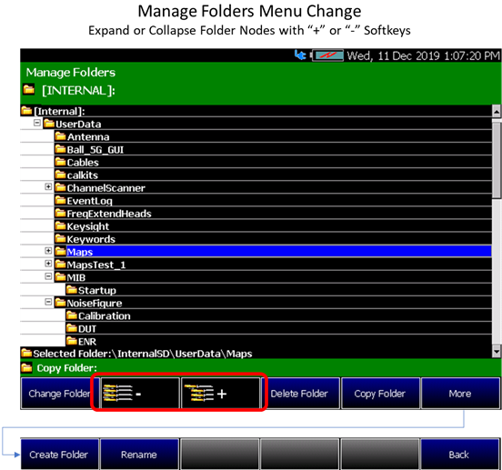Screen dimensions: 502x470
Task: Select the highlighted Maps folder name
Action: tap(80, 252)
